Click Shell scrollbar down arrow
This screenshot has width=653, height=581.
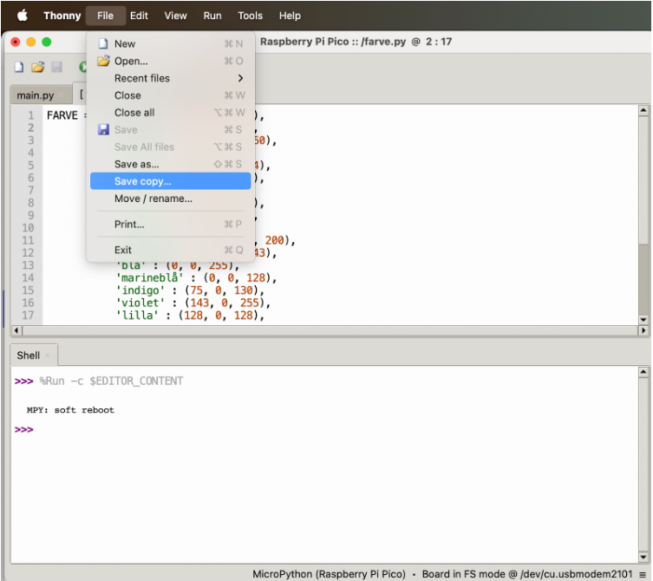(x=643, y=557)
